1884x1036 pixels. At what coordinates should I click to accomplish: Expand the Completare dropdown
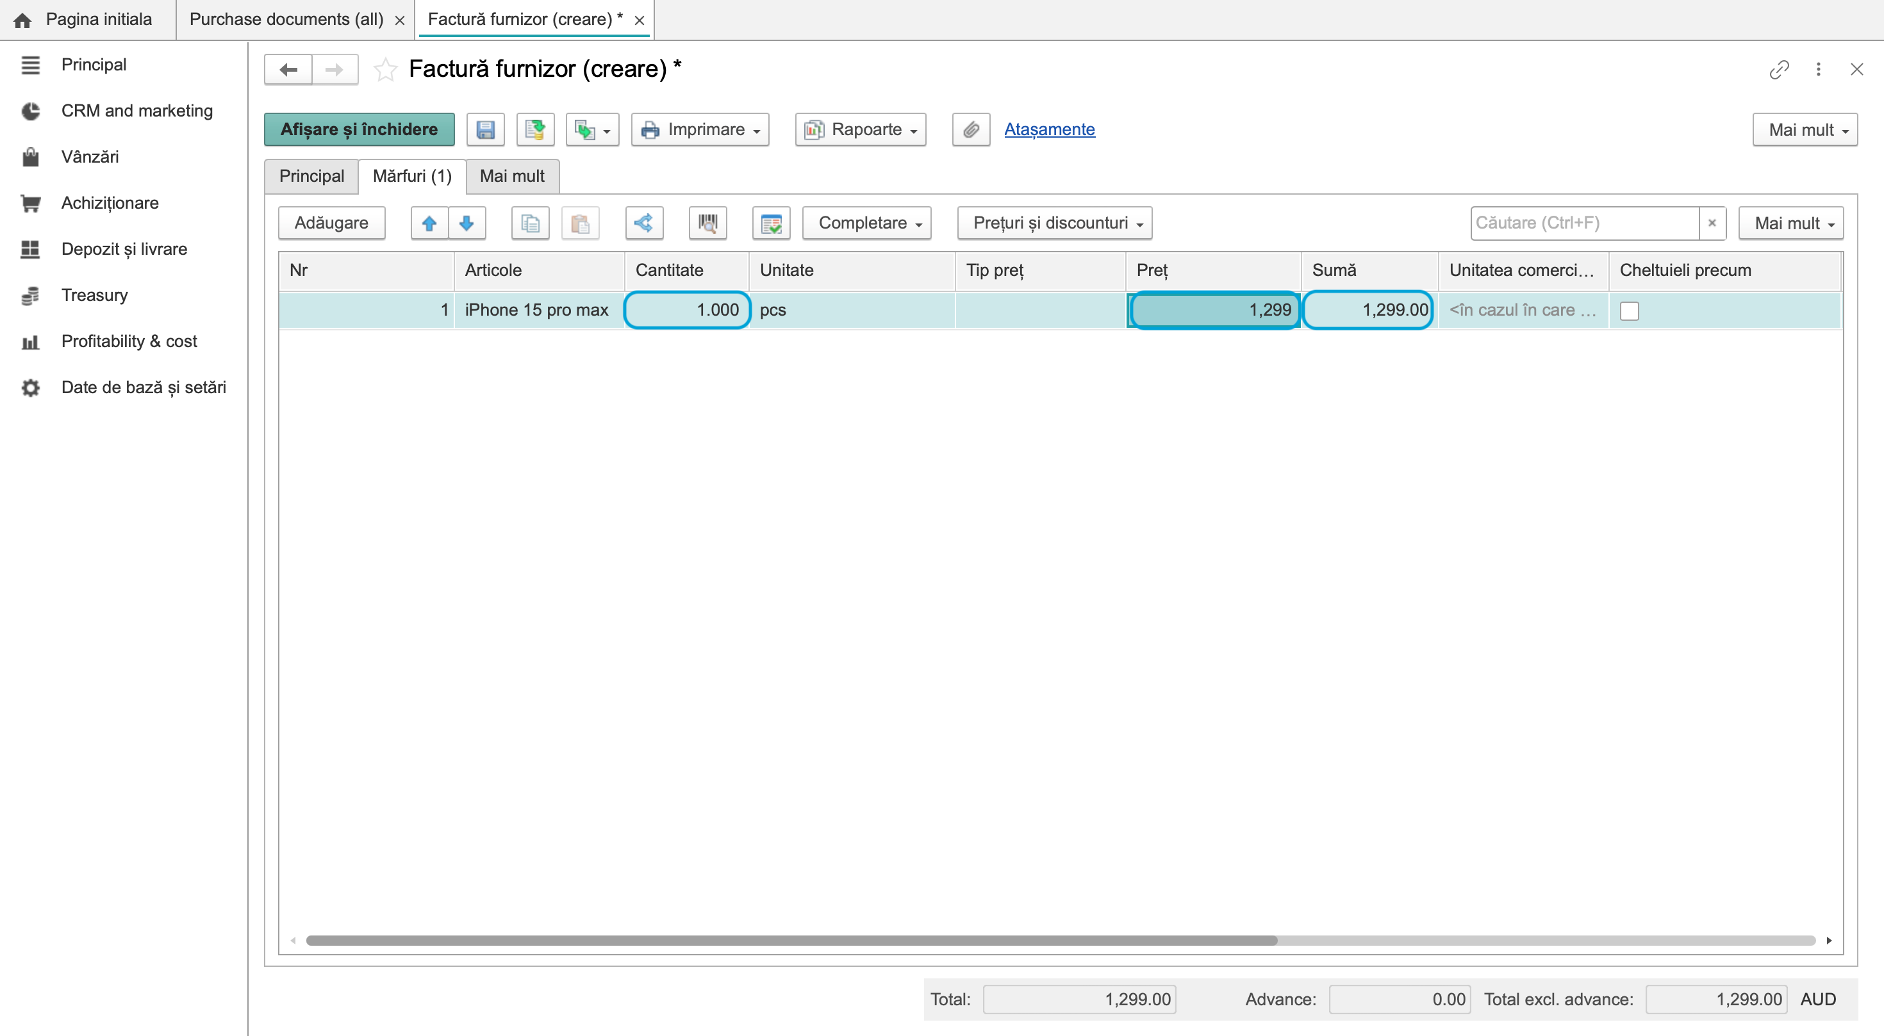click(x=866, y=223)
